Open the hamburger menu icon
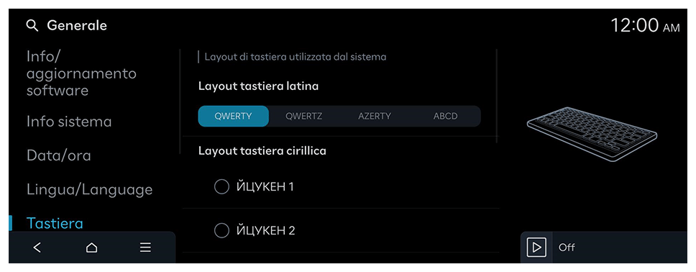Viewport: 696px width, 272px height. tap(145, 248)
